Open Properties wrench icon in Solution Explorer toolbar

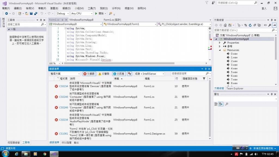(x=270, y=25)
